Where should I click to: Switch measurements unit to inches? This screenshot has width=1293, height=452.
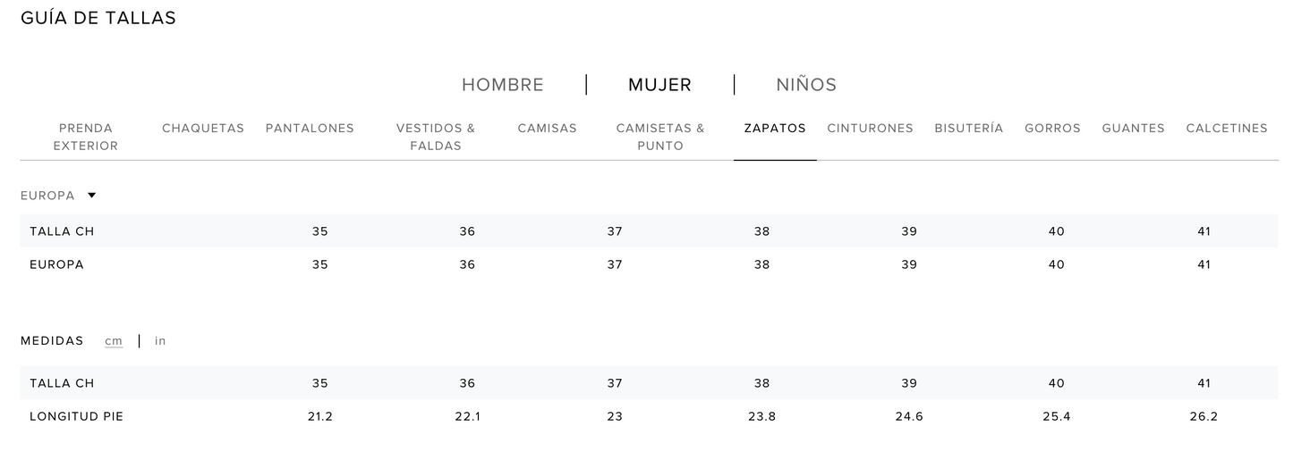click(x=160, y=341)
